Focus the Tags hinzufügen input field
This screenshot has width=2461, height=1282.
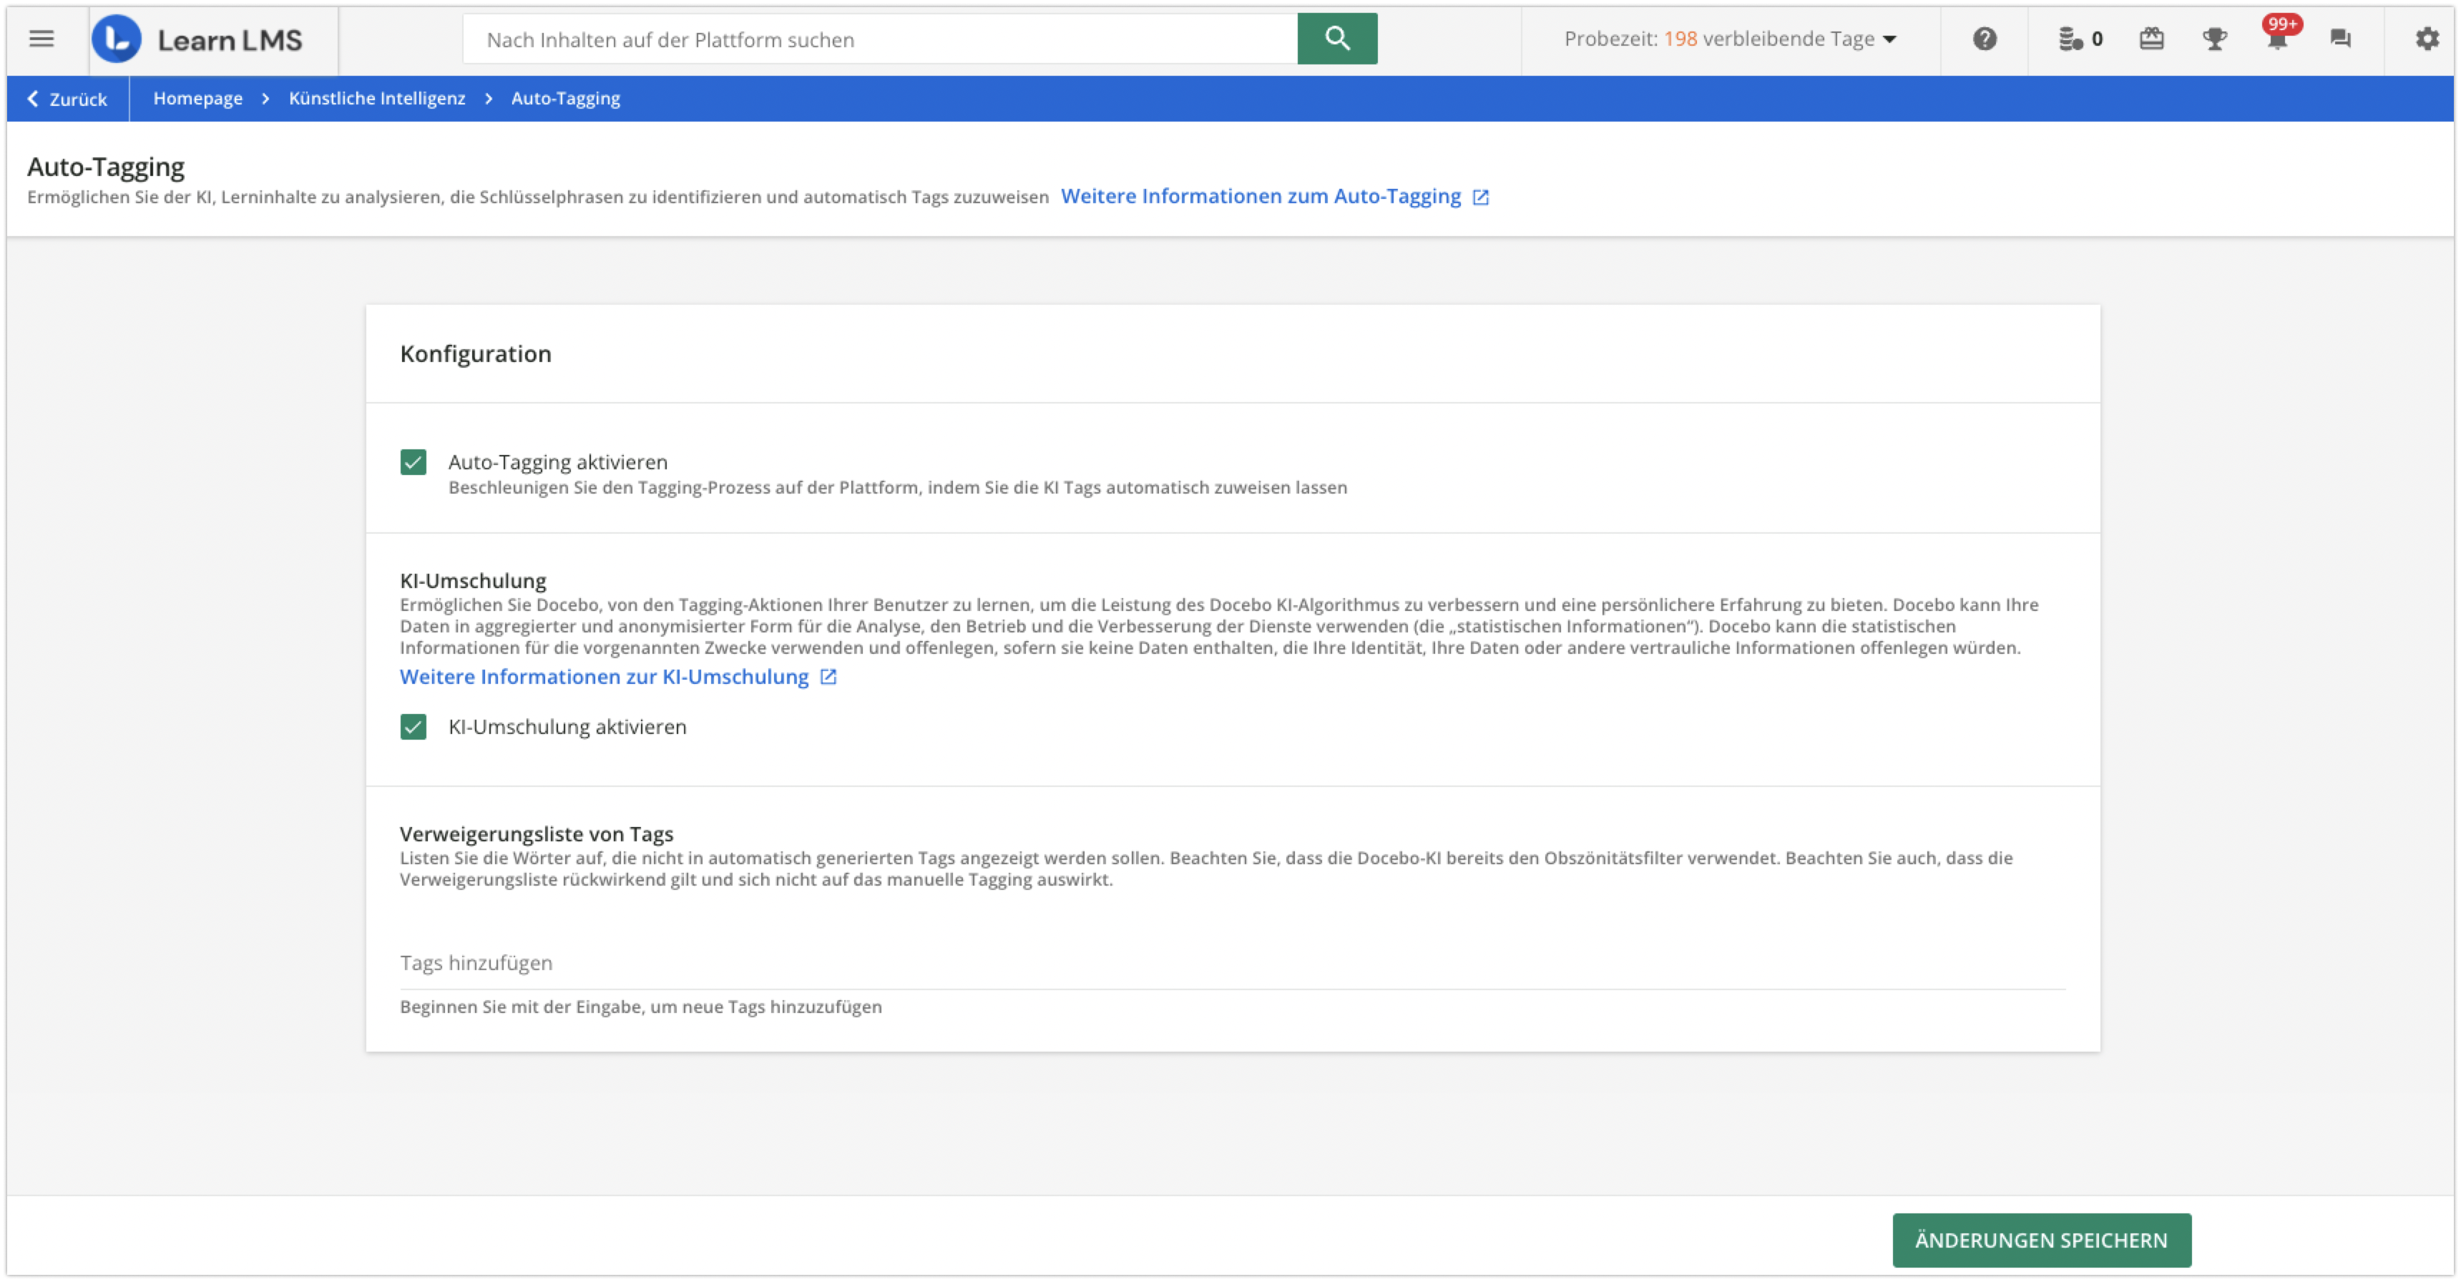coord(1231,963)
